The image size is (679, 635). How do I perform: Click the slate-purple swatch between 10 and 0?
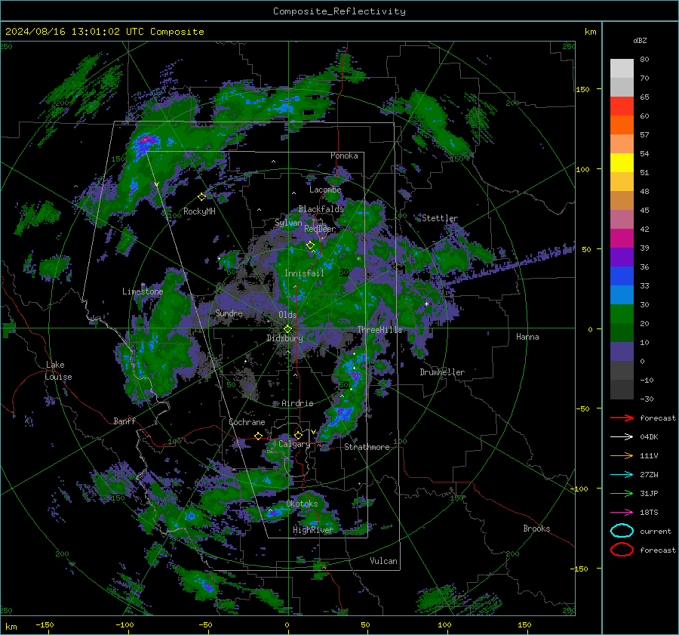(x=622, y=352)
